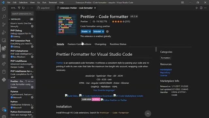The height and width of the screenshot is (118, 209).
Task: Split the editor to the right
Action: click(x=201, y=8)
